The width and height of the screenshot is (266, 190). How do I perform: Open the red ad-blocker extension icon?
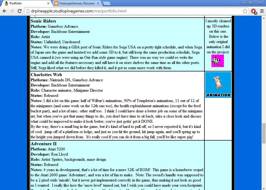tap(254, 11)
